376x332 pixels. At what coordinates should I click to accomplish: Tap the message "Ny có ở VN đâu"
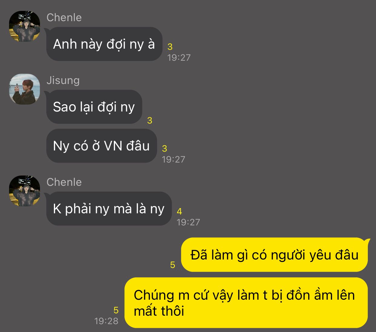tap(101, 146)
